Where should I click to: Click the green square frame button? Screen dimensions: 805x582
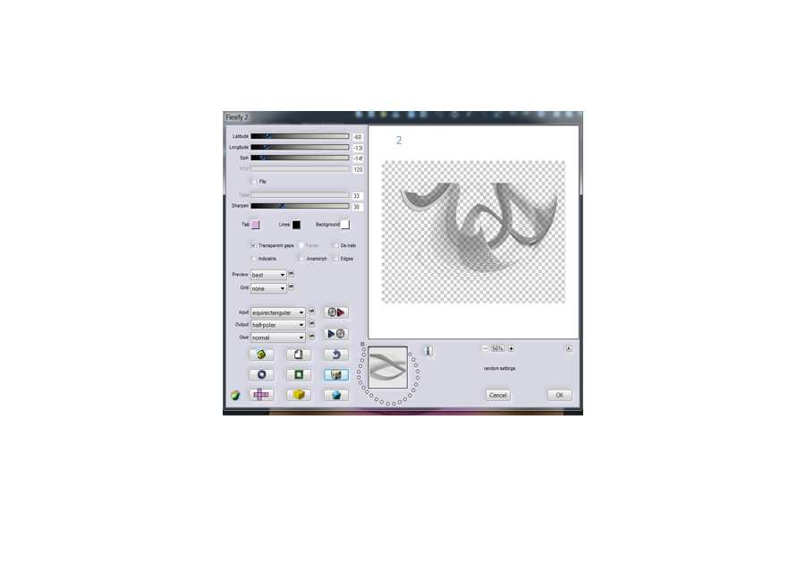299,375
